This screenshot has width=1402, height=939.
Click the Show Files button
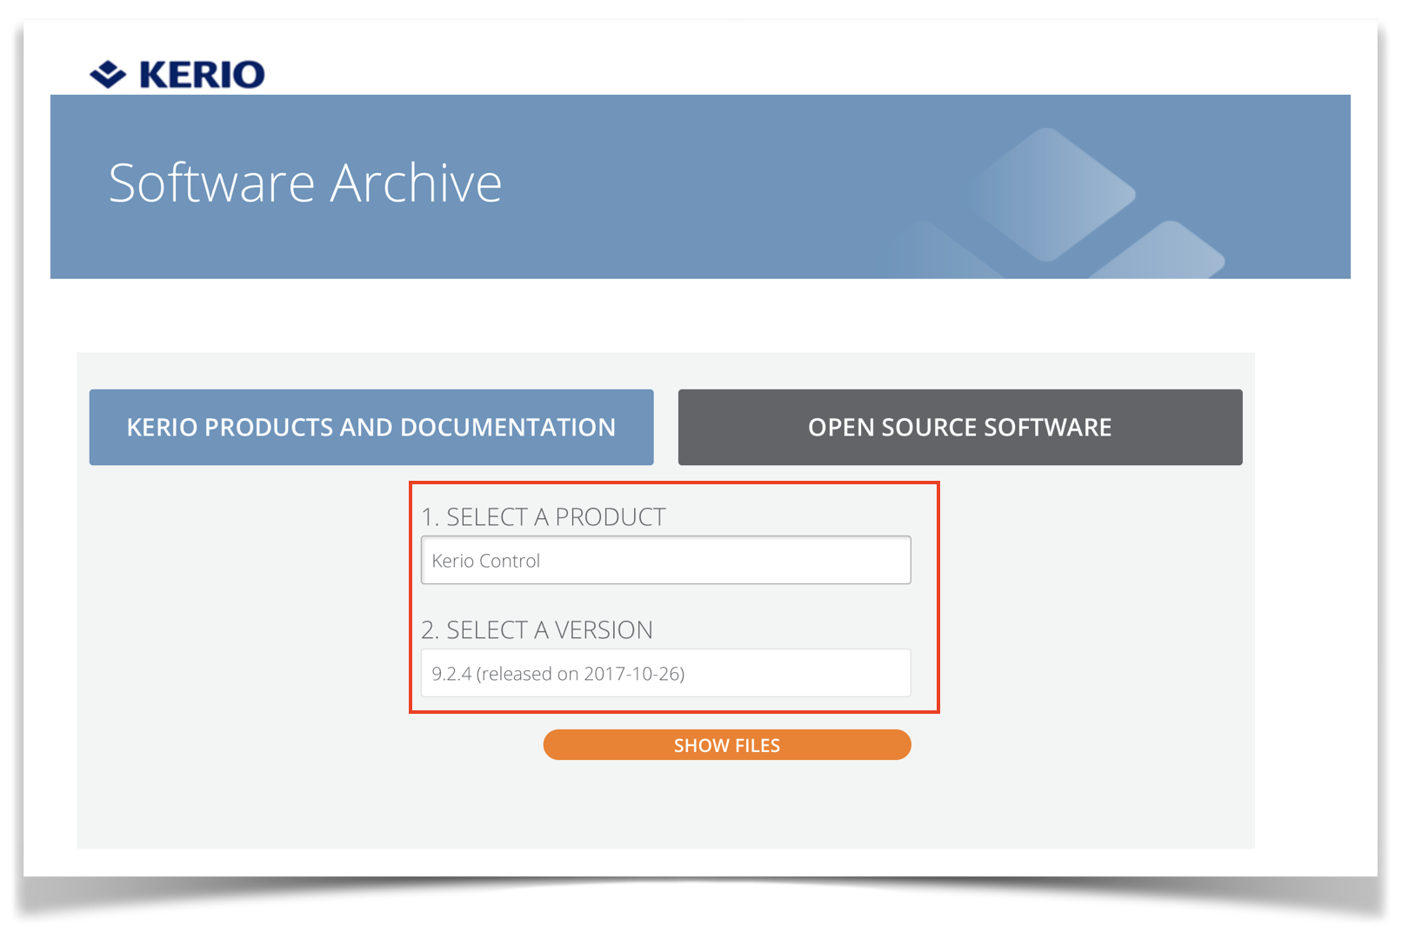[727, 745]
